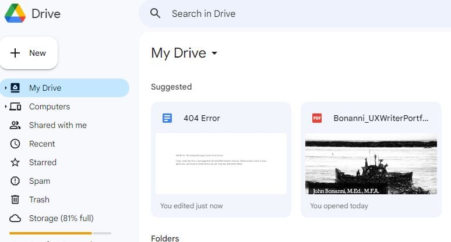Click 'You opened today' text

pyautogui.click(x=339, y=206)
